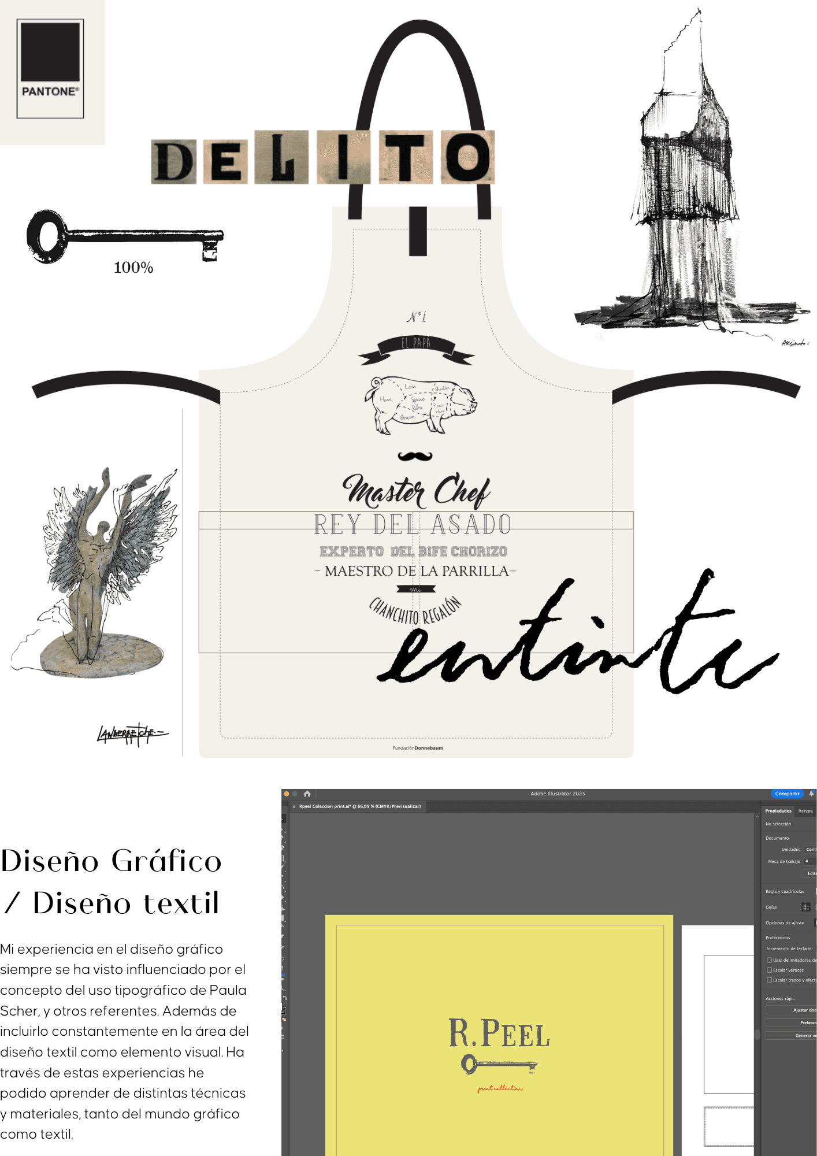This screenshot has height=1156, width=817.
Task: Click the blue Compartir button
Action: tap(787, 794)
